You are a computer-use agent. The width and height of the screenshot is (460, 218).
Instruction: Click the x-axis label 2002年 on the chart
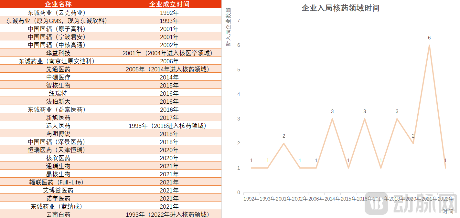300,199
